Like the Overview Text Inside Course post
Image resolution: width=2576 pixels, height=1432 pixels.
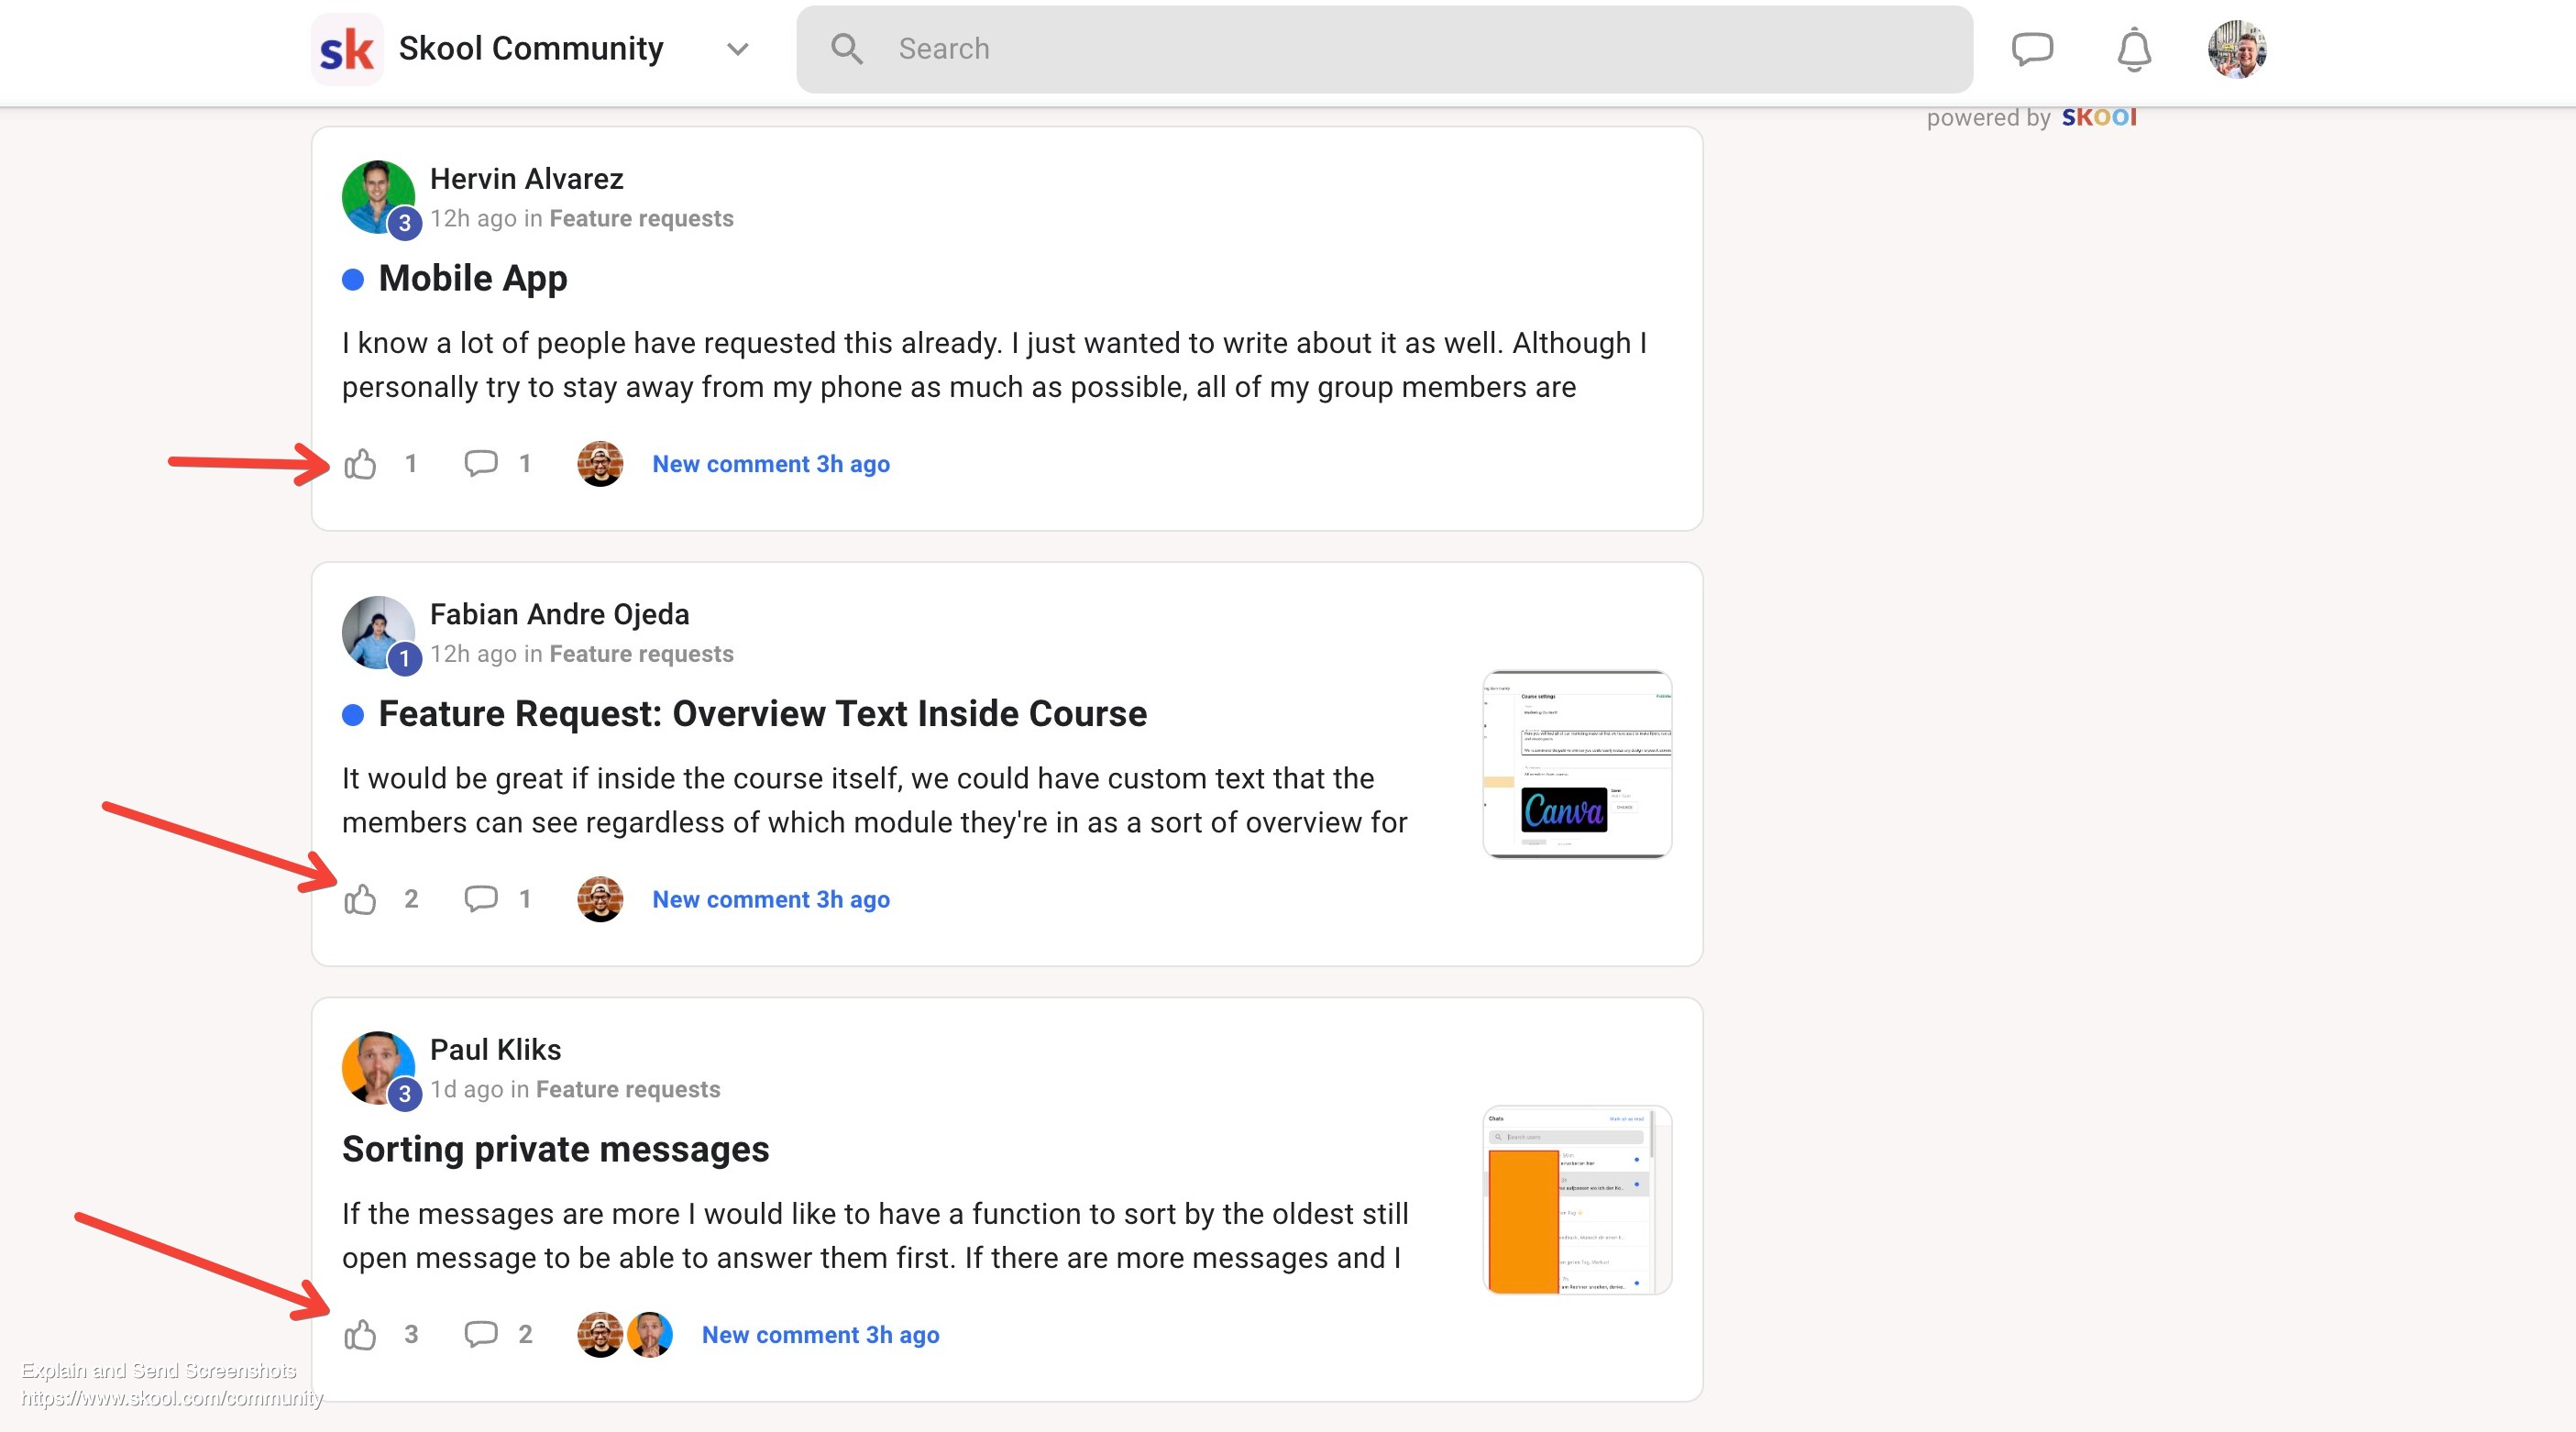(x=360, y=899)
